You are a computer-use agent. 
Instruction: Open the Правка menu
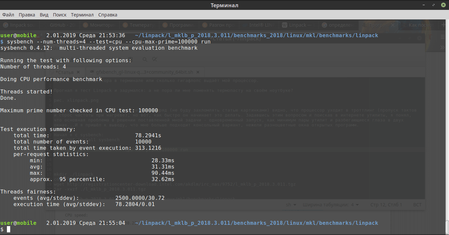pyautogui.click(x=27, y=15)
